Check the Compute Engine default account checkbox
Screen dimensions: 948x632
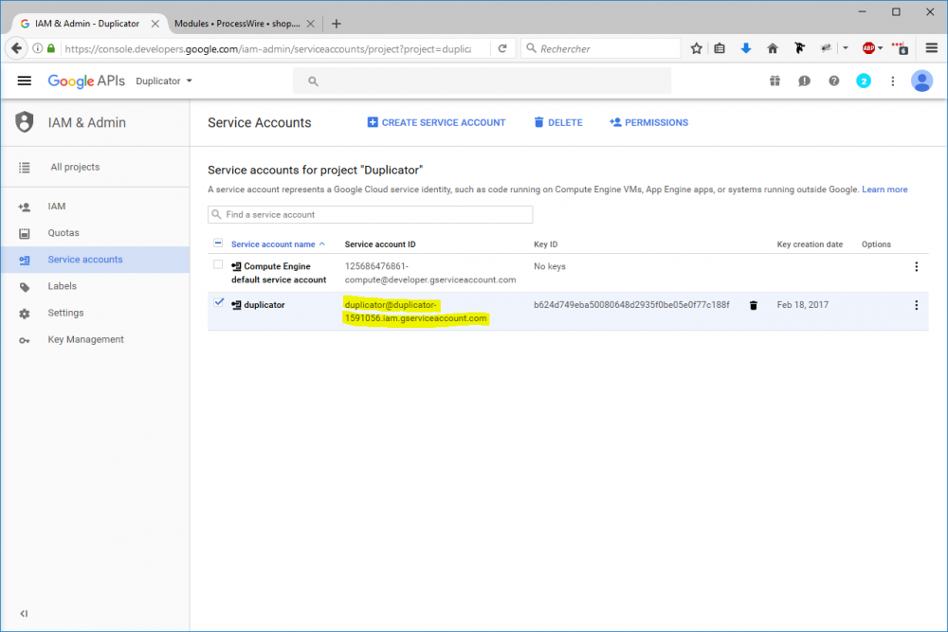(x=219, y=265)
